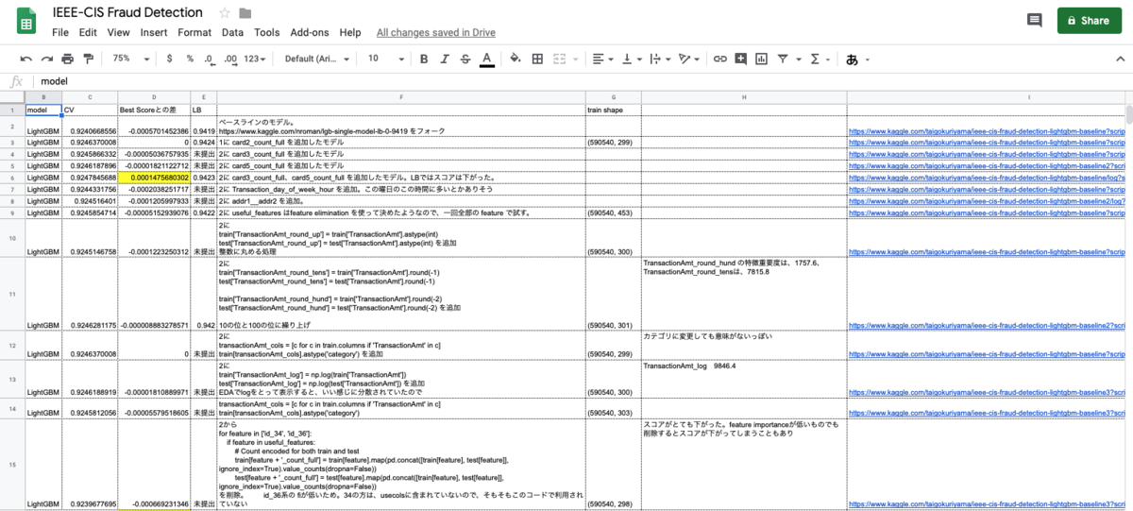Screen dimensions: 1133x511
Task: Open the Kaggle link in row 2
Action: point(987,131)
